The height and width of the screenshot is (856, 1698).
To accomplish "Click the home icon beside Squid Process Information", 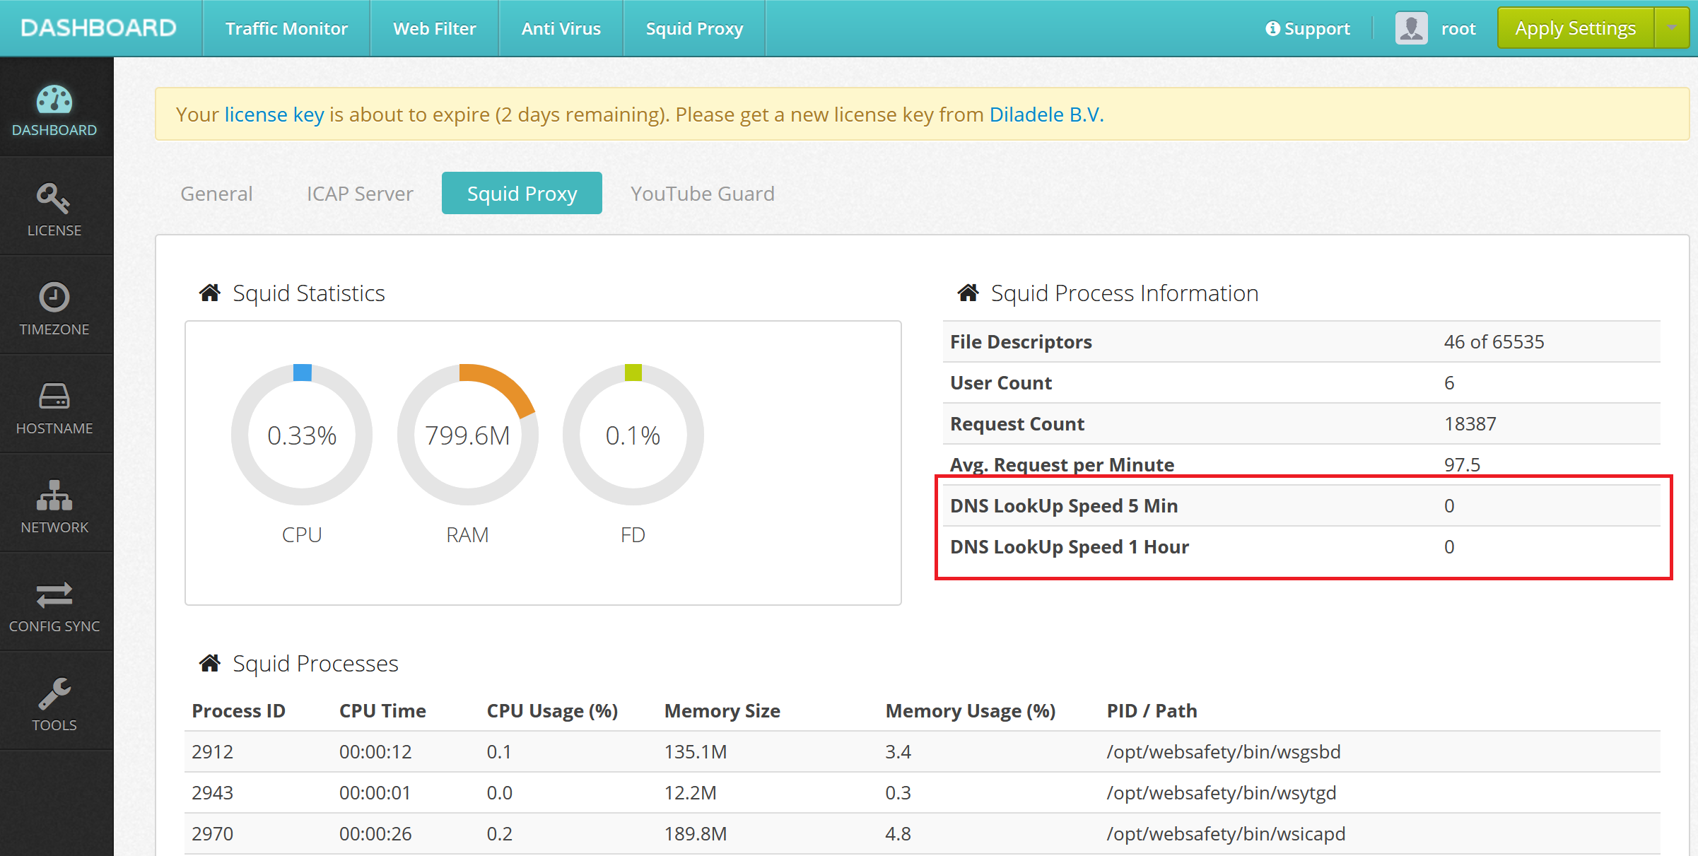I will 968,293.
